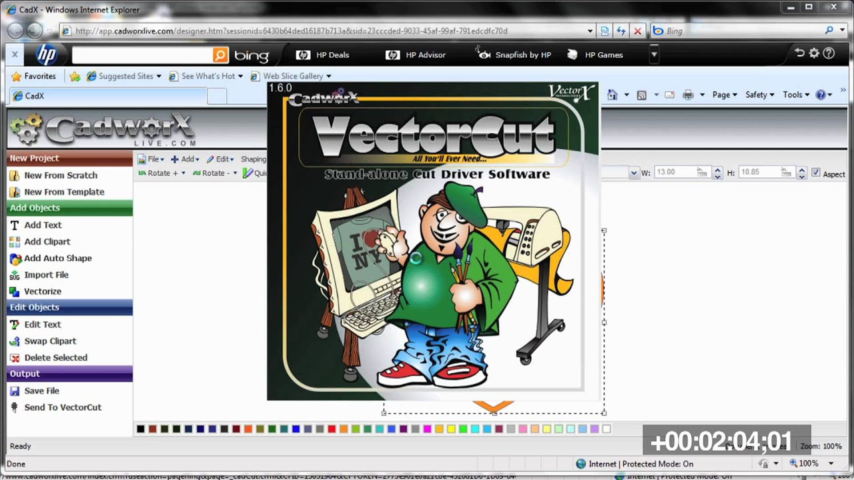The height and width of the screenshot is (480, 854).
Task: Expand the HP toolbar overflow arrow
Action: click(654, 55)
